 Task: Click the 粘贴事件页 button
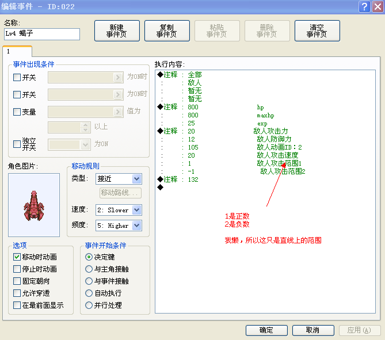217,30
